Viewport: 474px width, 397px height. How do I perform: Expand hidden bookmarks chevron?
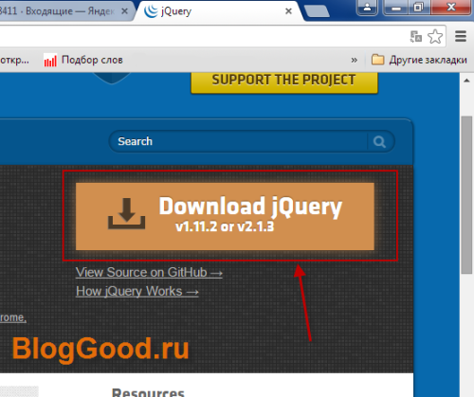[x=355, y=60]
